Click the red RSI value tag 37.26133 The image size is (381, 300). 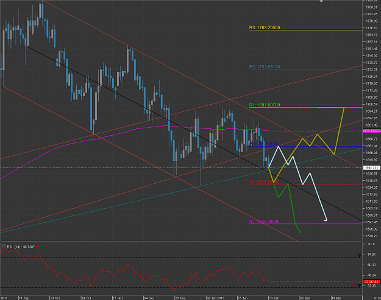pyautogui.click(x=371, y=282)
